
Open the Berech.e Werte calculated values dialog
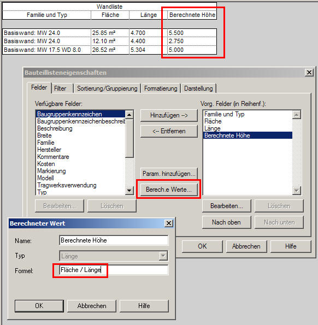169,190
